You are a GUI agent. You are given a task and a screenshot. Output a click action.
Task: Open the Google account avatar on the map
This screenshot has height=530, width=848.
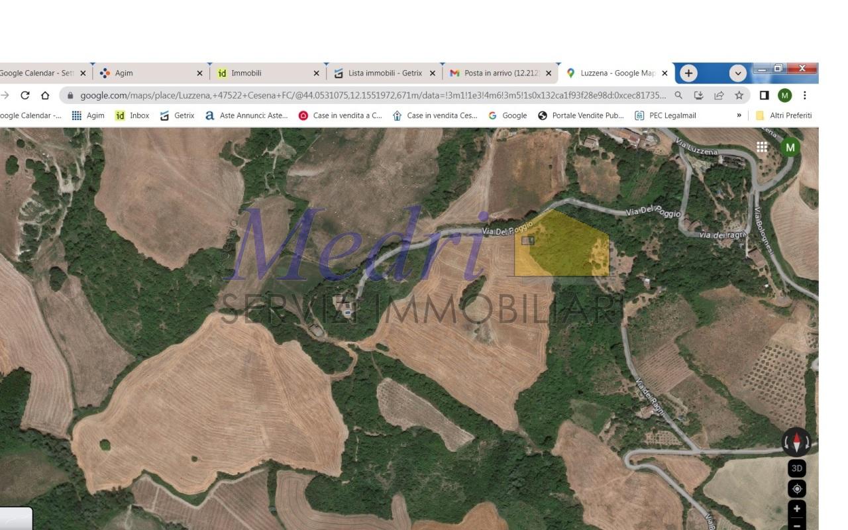pyautogui.click(x=790, y=147)
